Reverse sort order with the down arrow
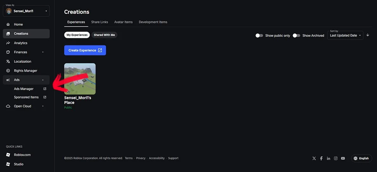377x172 pixels. (x=367, y=35)
